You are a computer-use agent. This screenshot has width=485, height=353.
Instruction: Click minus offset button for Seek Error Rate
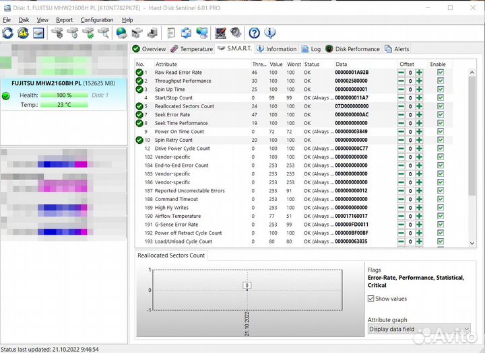pos(401,115)
